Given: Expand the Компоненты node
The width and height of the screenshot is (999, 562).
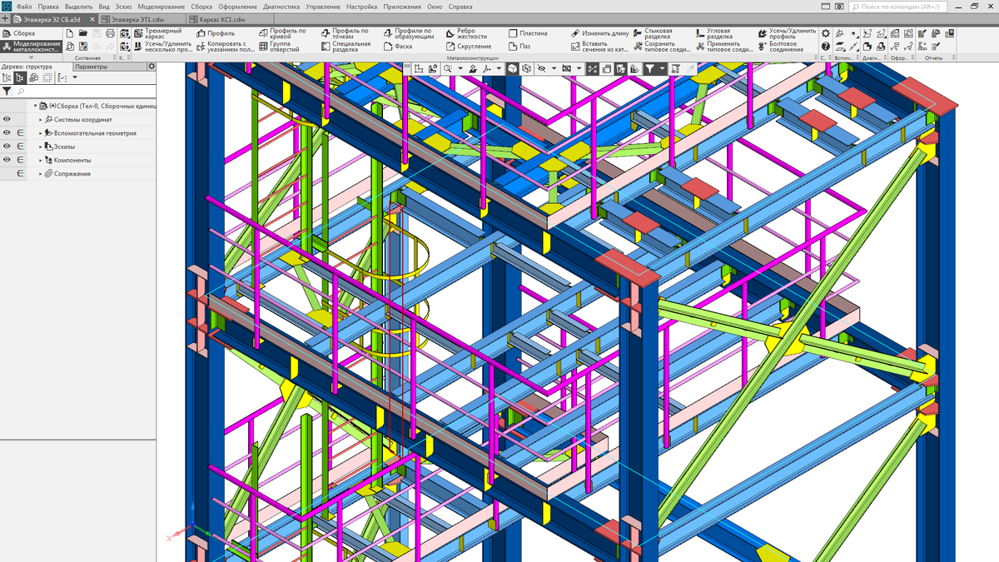Looking at the screenshot, I should click(40, 160).
